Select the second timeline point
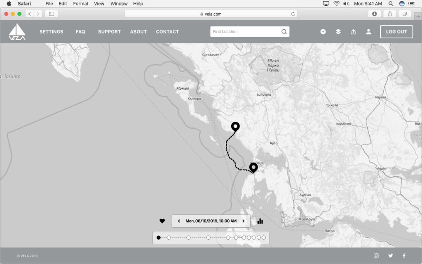Image resolution: width=422 pixels, height=264 pixels. [169, 238]
